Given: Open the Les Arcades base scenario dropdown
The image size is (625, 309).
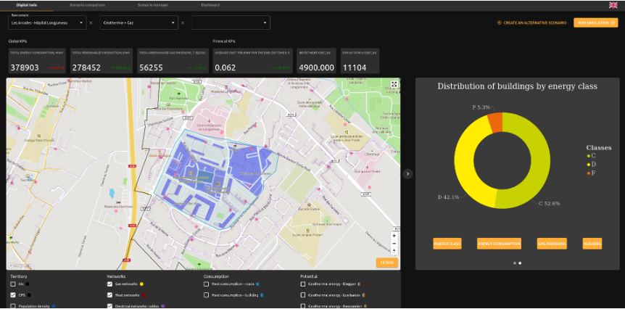Looking at the screenshot, I should pos(47,23).
